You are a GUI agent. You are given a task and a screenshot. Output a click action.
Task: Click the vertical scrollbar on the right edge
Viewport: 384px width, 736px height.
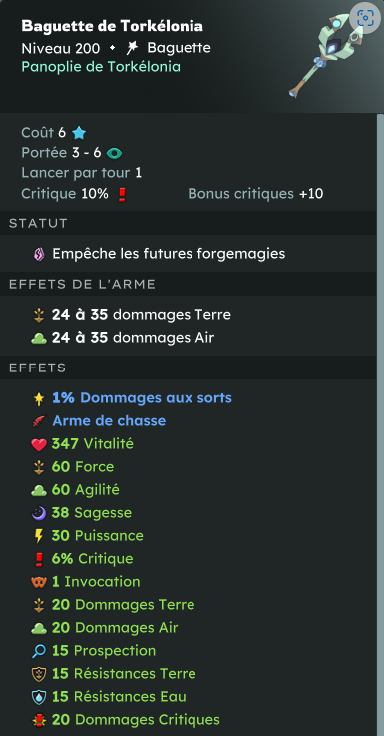click(x=380, y=424)
